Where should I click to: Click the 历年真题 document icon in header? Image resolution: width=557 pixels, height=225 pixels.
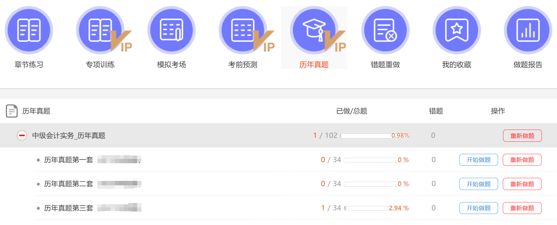point(12,111)
